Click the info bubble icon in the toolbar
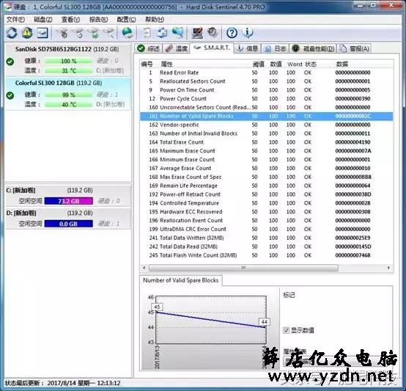 (x=247, y=33)
